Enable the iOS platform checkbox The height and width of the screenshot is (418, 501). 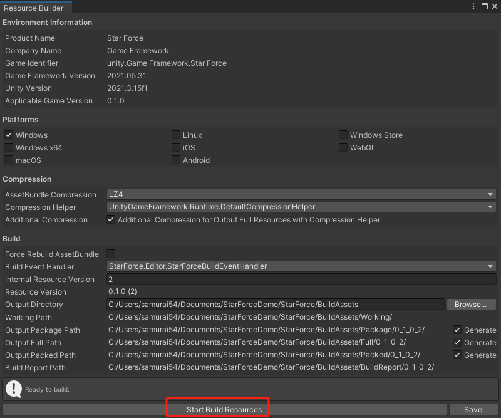point(176,147)
